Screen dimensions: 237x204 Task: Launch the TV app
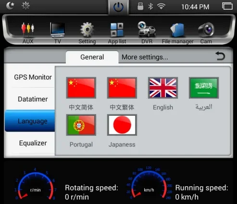(x=57, y=33)
